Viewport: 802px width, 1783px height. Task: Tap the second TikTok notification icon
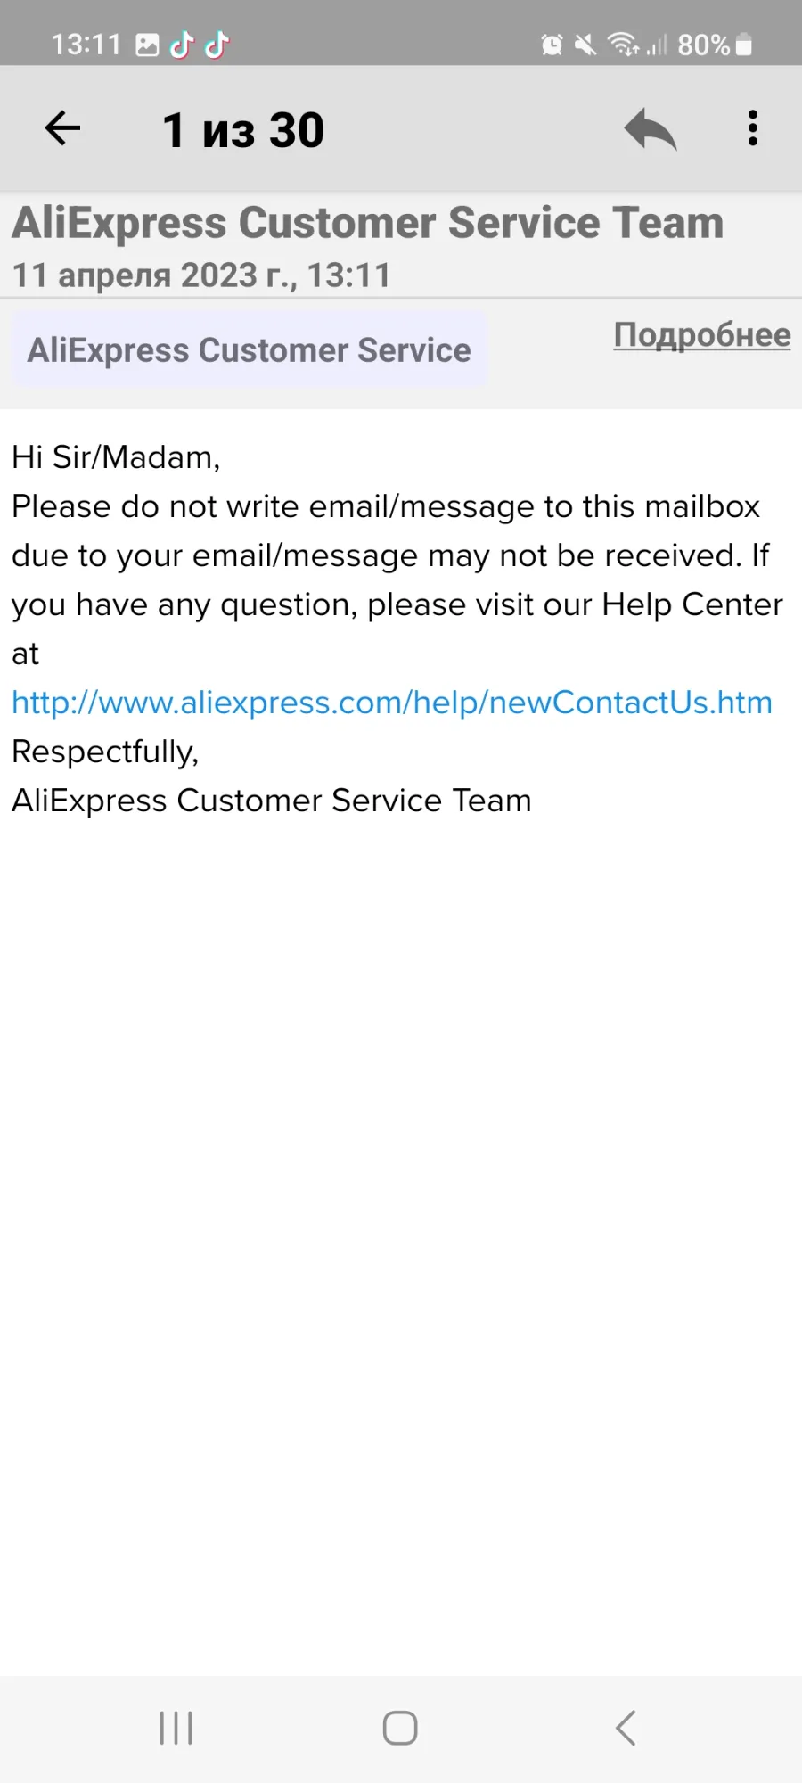pos(217,45)
